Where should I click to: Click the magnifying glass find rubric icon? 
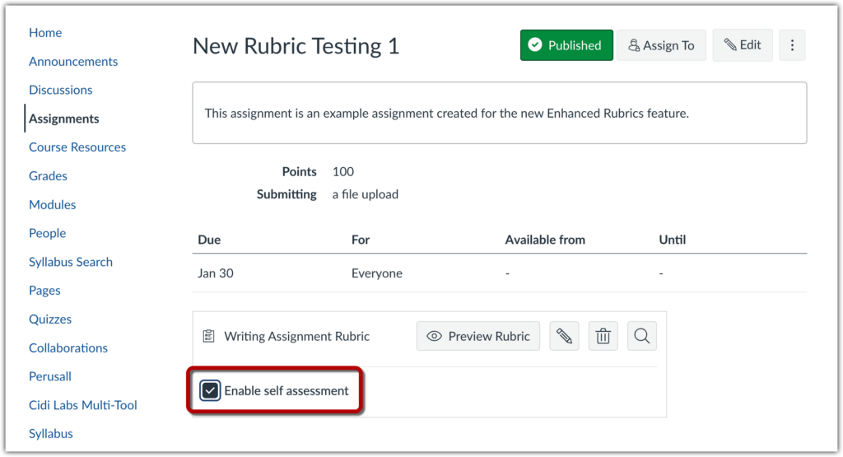click(642, 336)
